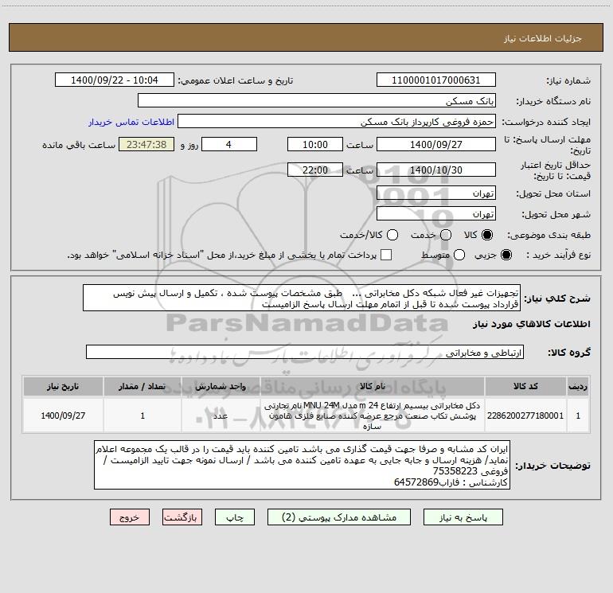Click the delivery province field تهران
The image size is (613, 593).
(x=436, y=193)
